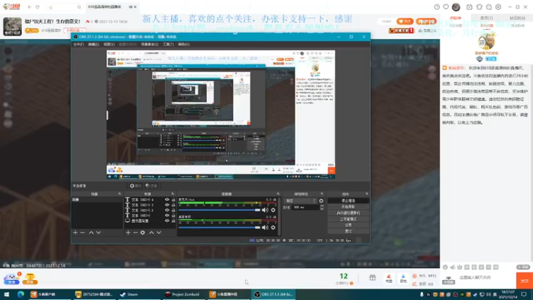Click the orange 发送 send chat button

524,281
